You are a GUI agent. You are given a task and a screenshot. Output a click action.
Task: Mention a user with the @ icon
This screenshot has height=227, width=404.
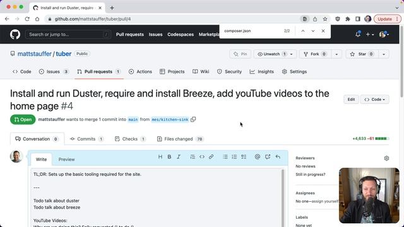257,157
